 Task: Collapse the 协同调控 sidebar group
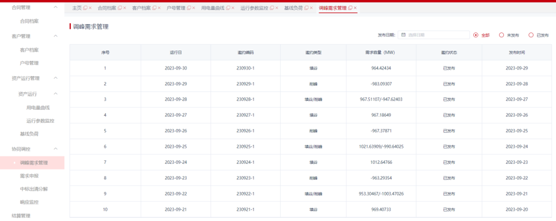point(55,149)
